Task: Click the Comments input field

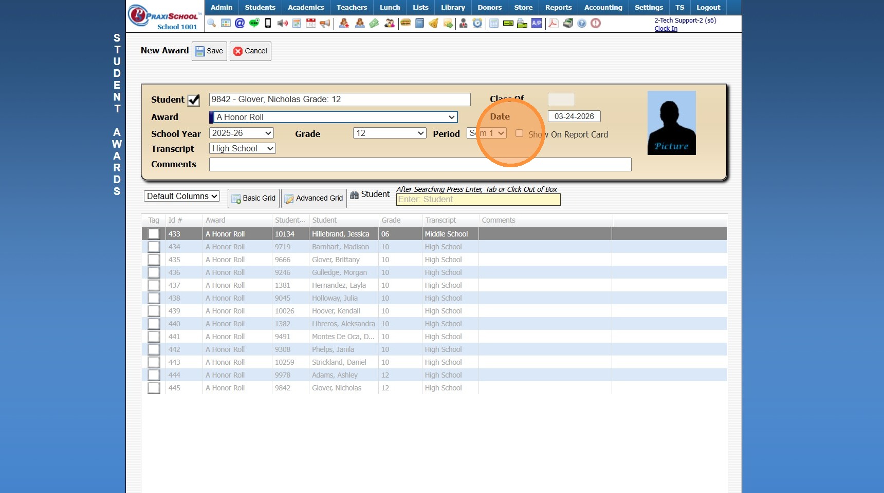Action: coord(420,164)
